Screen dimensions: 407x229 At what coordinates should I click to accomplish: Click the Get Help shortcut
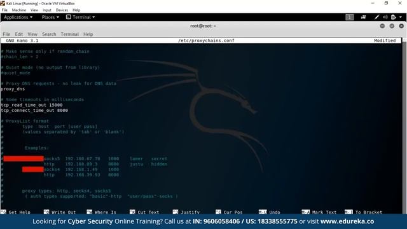pos(15,212)
